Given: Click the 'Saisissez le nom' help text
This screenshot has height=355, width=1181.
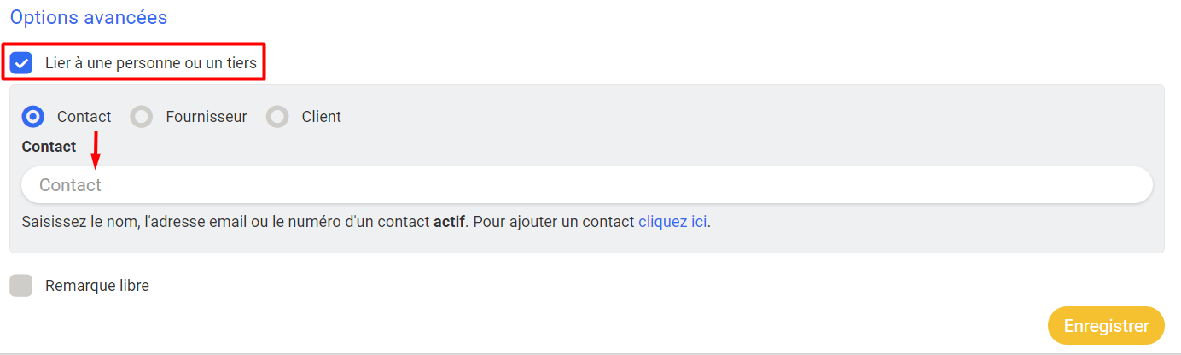Looking at the screenshot, I should (171, 223).
